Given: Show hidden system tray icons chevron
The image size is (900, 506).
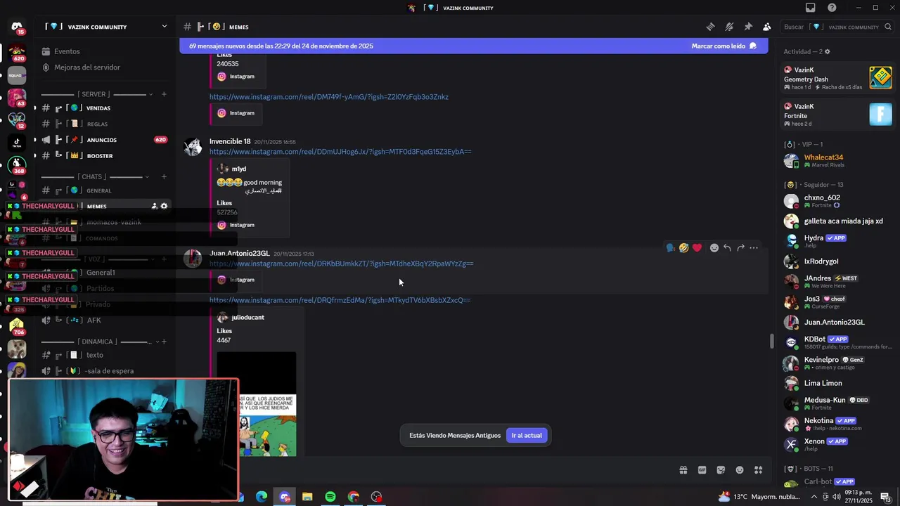Looking at the screenshot, I should [x=814, y=497].
